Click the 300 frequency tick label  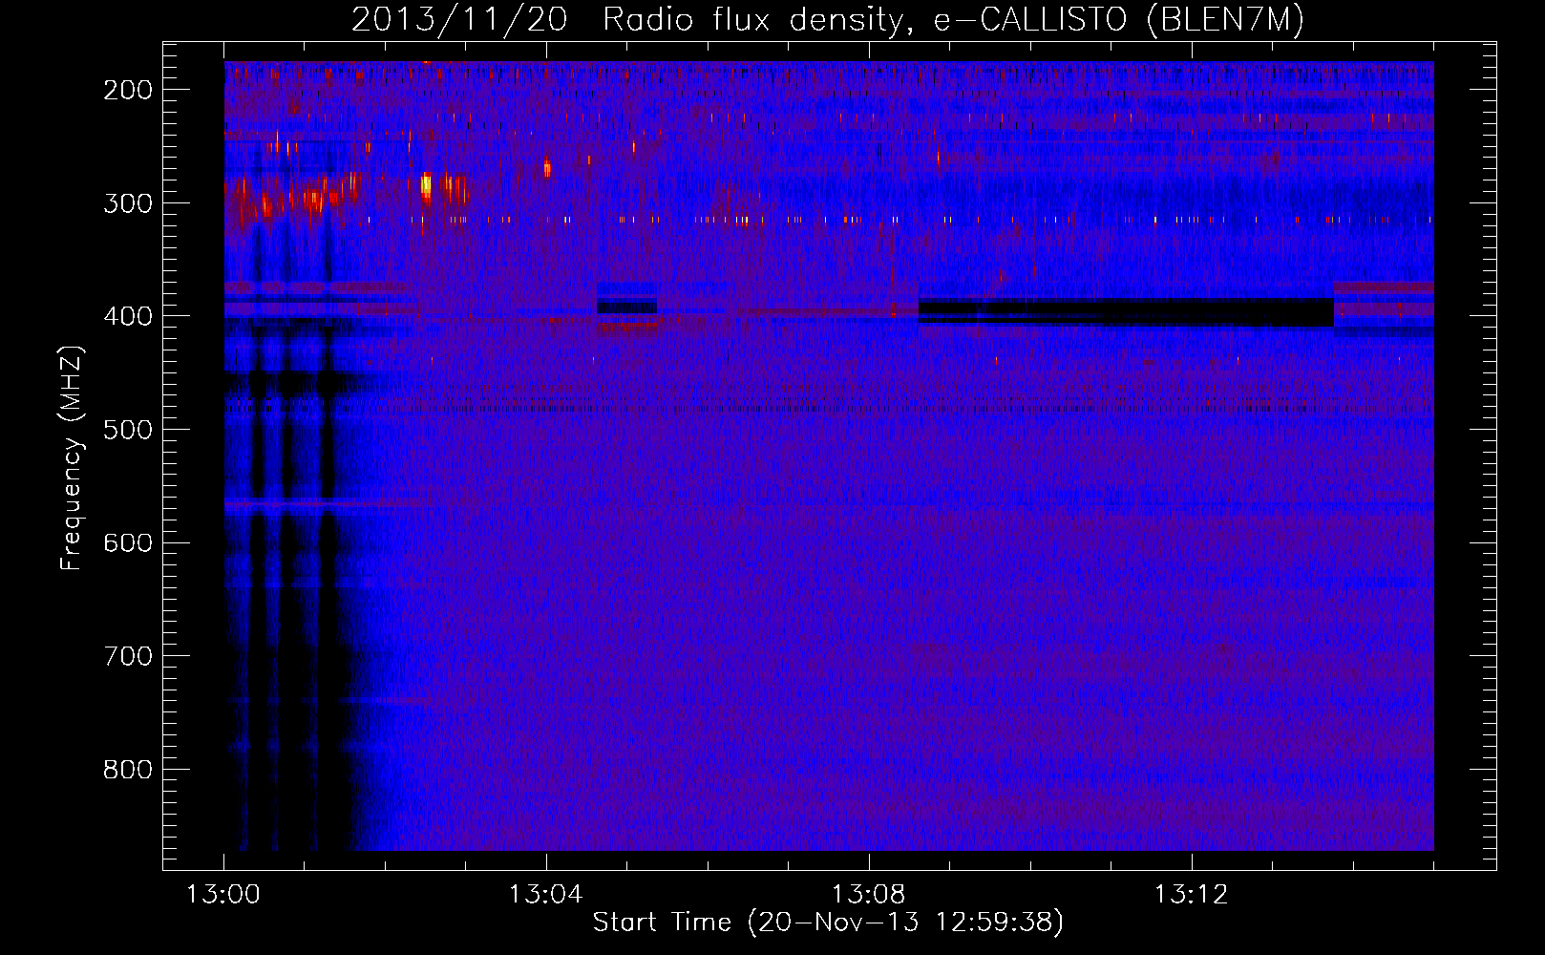128,202
